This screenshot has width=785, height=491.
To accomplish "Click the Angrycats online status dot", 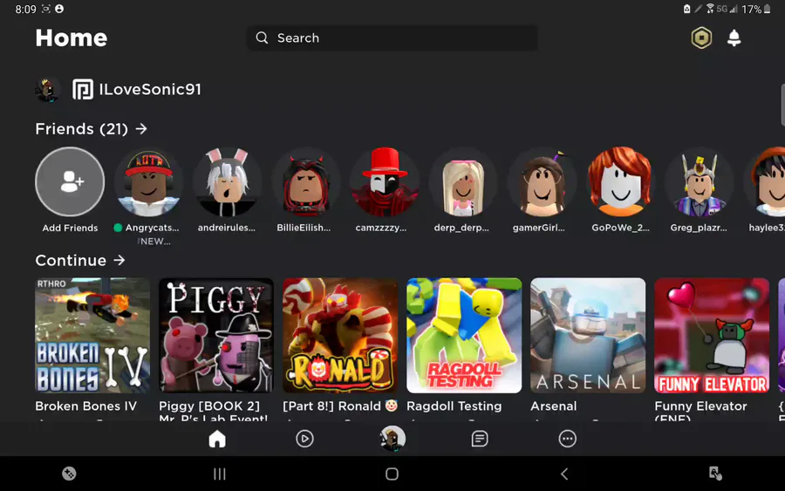I will coord(118,228).
